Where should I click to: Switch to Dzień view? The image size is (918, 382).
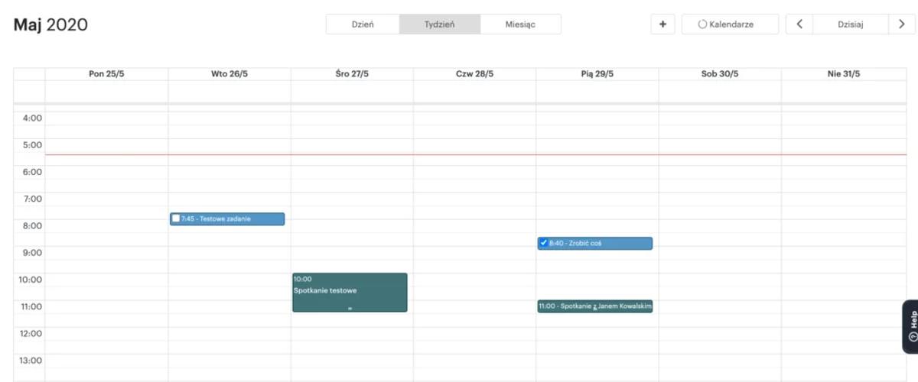363,24
